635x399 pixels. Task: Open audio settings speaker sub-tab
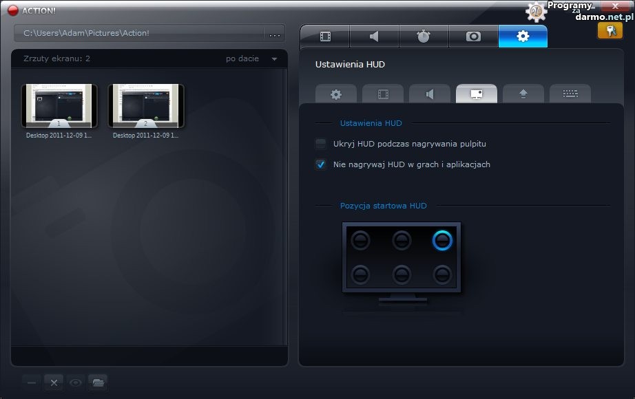pos(429,94)
